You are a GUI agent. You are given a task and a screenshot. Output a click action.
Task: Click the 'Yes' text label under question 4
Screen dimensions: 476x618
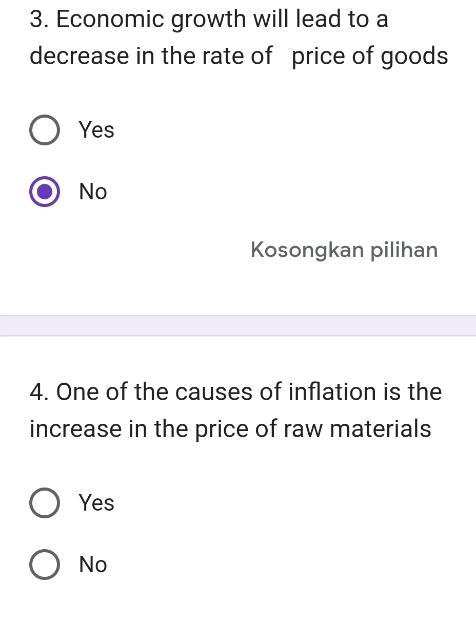97,503
